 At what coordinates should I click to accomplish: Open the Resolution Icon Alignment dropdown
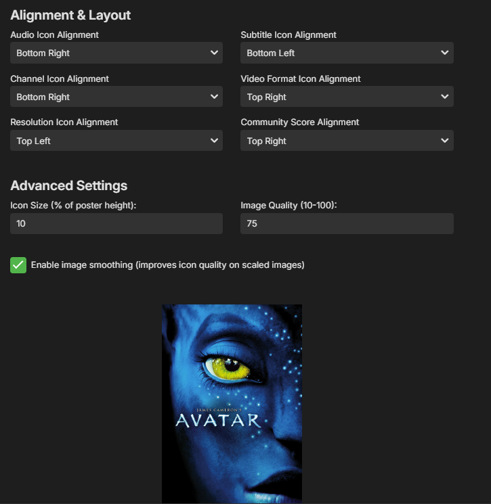point(116,141)
